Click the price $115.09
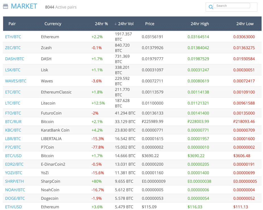The image size is (263, 210). point(149,207)
